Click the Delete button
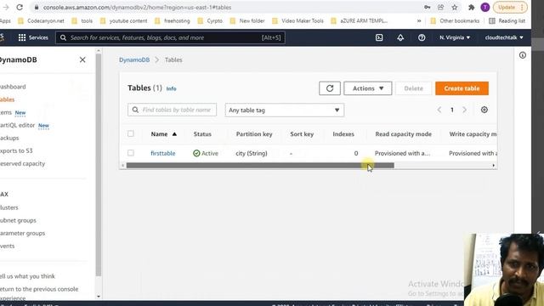544x306 pixels. tap(414, 88)
